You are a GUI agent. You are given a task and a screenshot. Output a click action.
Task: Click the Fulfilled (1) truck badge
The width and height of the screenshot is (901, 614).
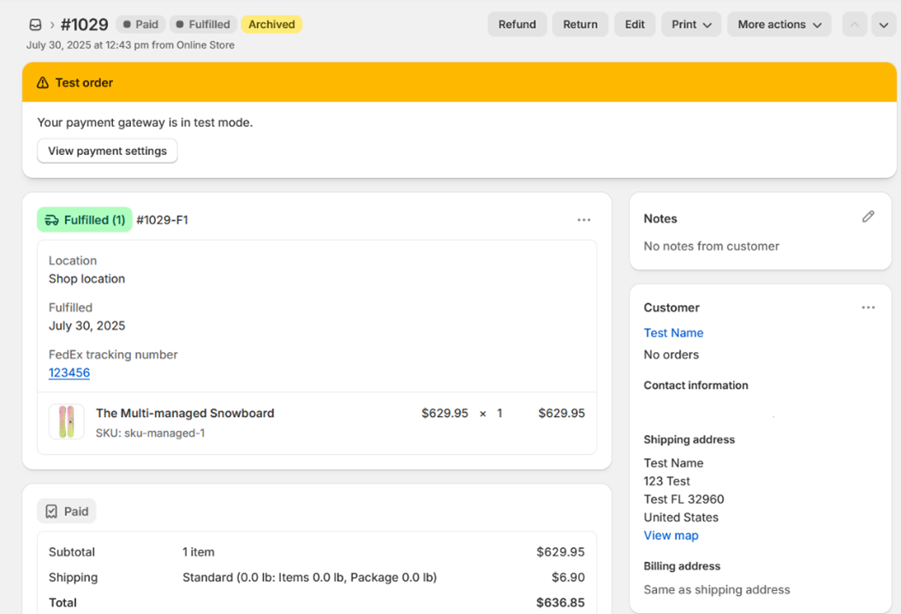pyautogui.click(x=85, y=220)
